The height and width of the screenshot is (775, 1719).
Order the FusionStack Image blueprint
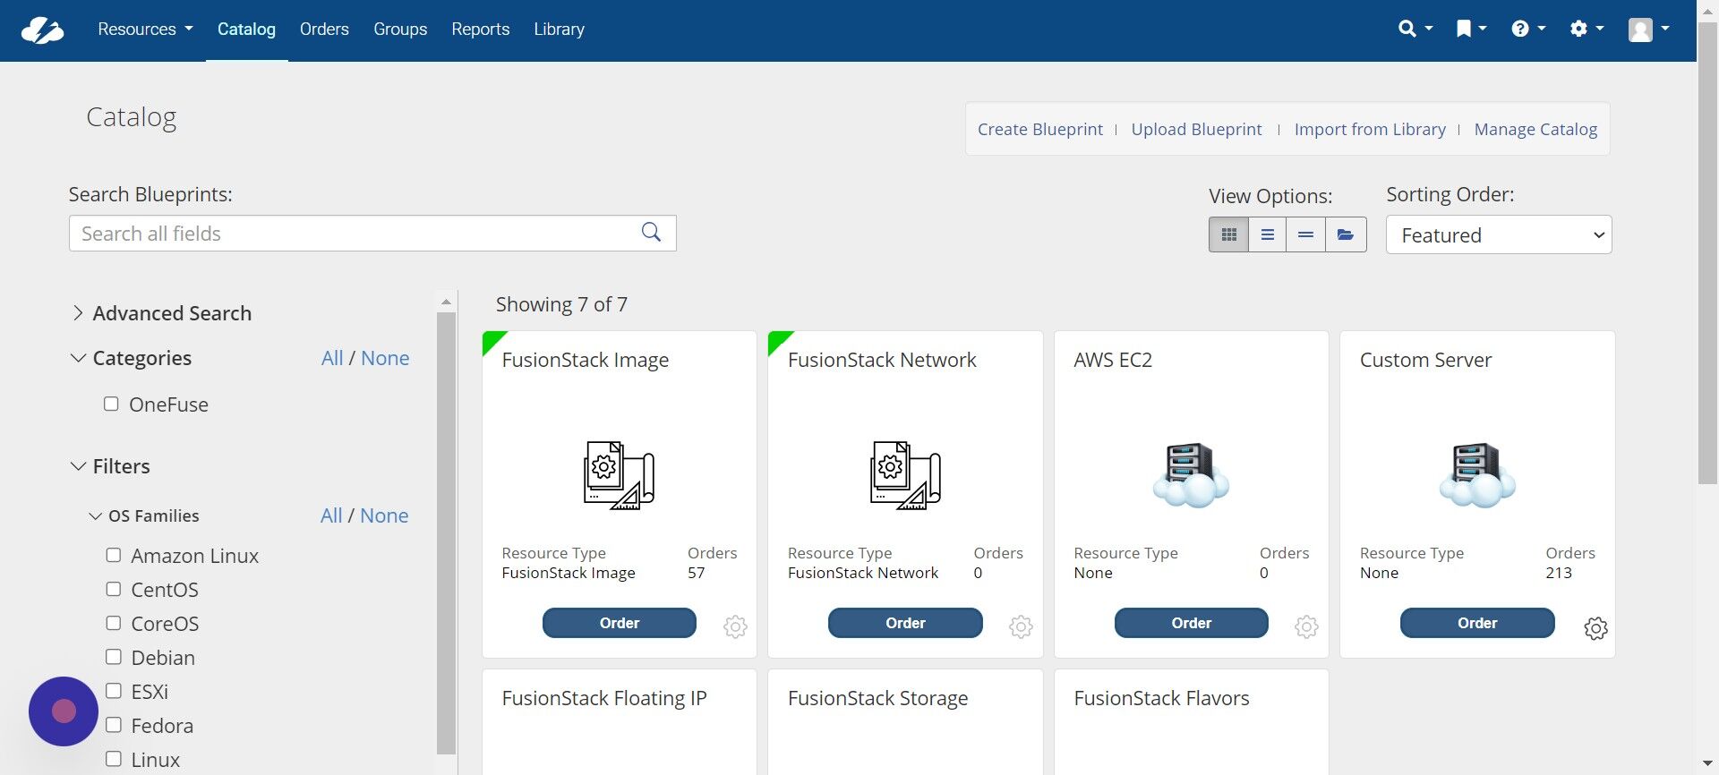tap(619, 623)
